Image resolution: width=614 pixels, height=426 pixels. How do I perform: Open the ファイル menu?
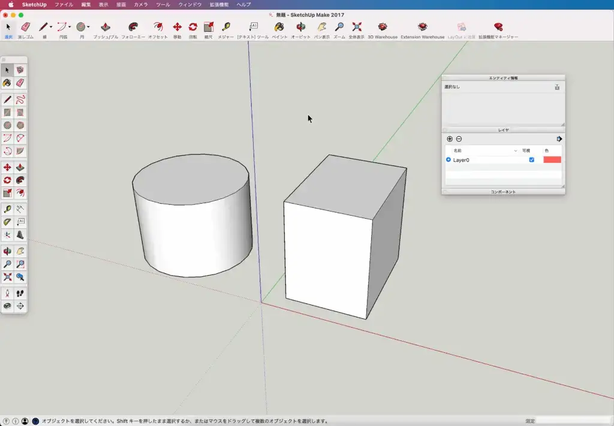tap(64, 5)
